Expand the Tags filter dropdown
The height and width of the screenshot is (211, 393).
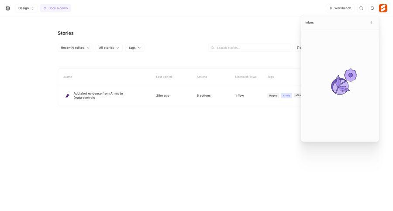(134, 48)
